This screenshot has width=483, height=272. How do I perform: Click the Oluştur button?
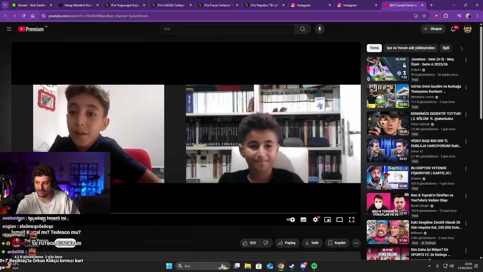coord(433,29)
